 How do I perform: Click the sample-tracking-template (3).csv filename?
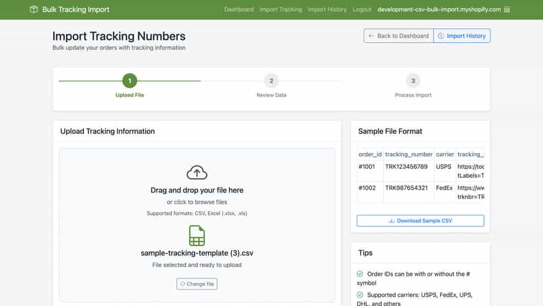(197, 253)
